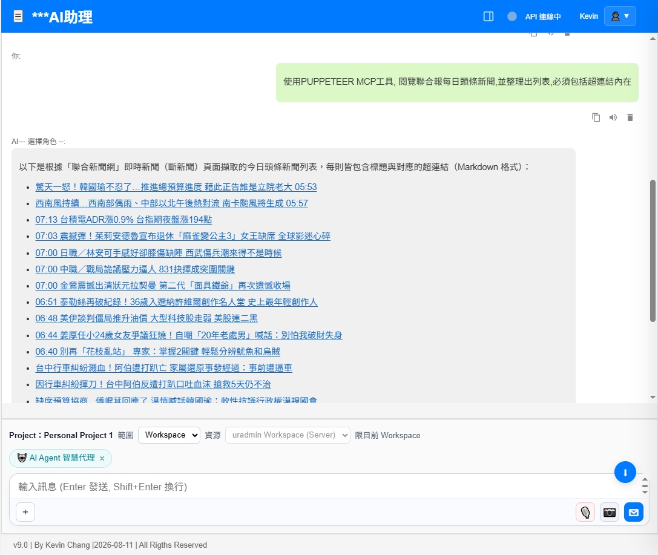Remove the AI Agent 智慧代理 chip
The width and height of the screenshot is (658, 555).
click(x=102, y=459)
